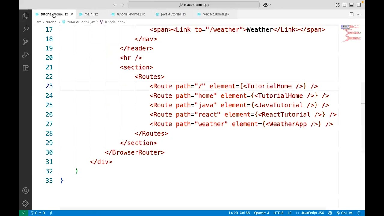Click line number 33 in the gutter
384x216 pixels.
pos(49,181)
